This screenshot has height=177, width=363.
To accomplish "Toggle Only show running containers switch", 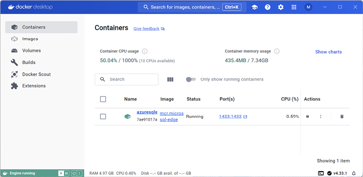I will coord(191,80).
